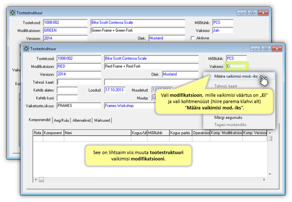292x202 pixels.
Task: Choose 'Määra vaikimisi mod.-iks' from context menu
Action: click(236, 76)
